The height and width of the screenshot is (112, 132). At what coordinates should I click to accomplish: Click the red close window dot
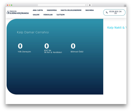tap(8, 5)
